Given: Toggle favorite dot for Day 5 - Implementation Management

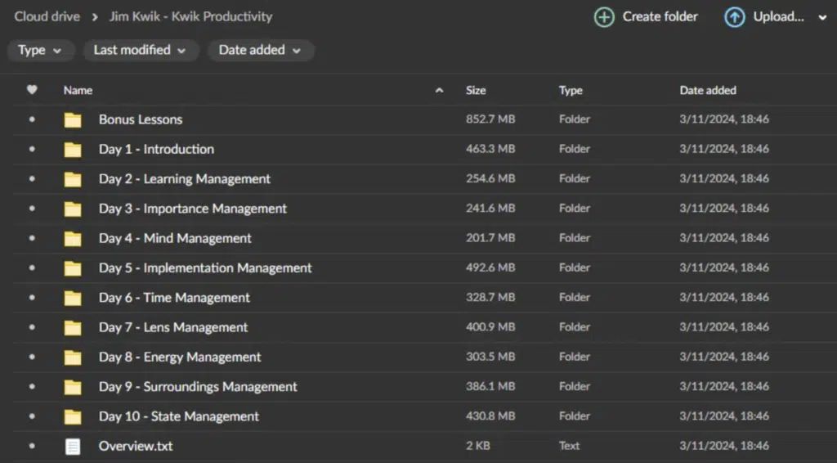Looking at the screenshot, I should point(32,267).
